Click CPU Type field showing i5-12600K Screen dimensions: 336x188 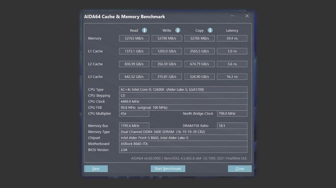click(183, 90)
